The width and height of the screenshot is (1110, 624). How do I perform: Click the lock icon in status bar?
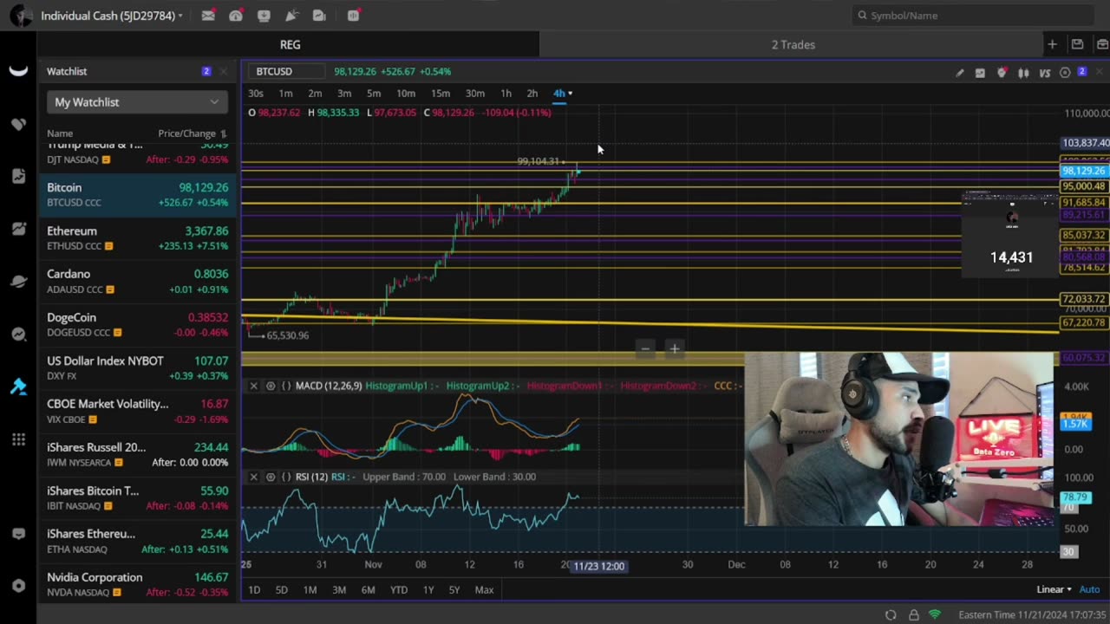pyautogui.click(x=913, y=614)
